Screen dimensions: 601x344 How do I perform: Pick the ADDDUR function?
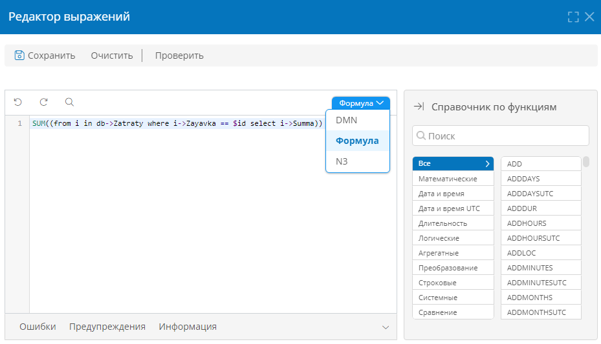tap(541, 208)
